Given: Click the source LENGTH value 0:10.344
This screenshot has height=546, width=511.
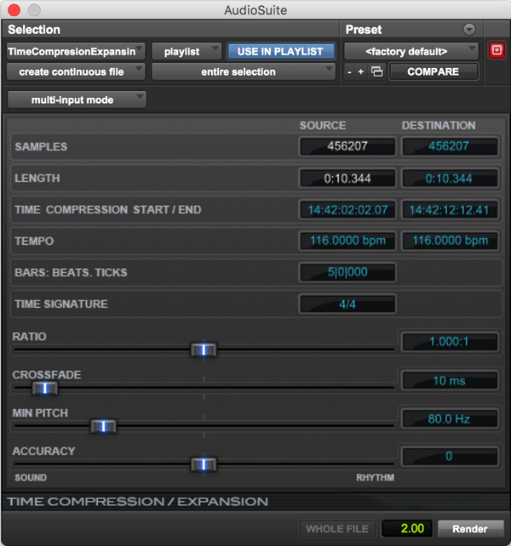Looking at the screenshot, I should [x=347, y=179].
